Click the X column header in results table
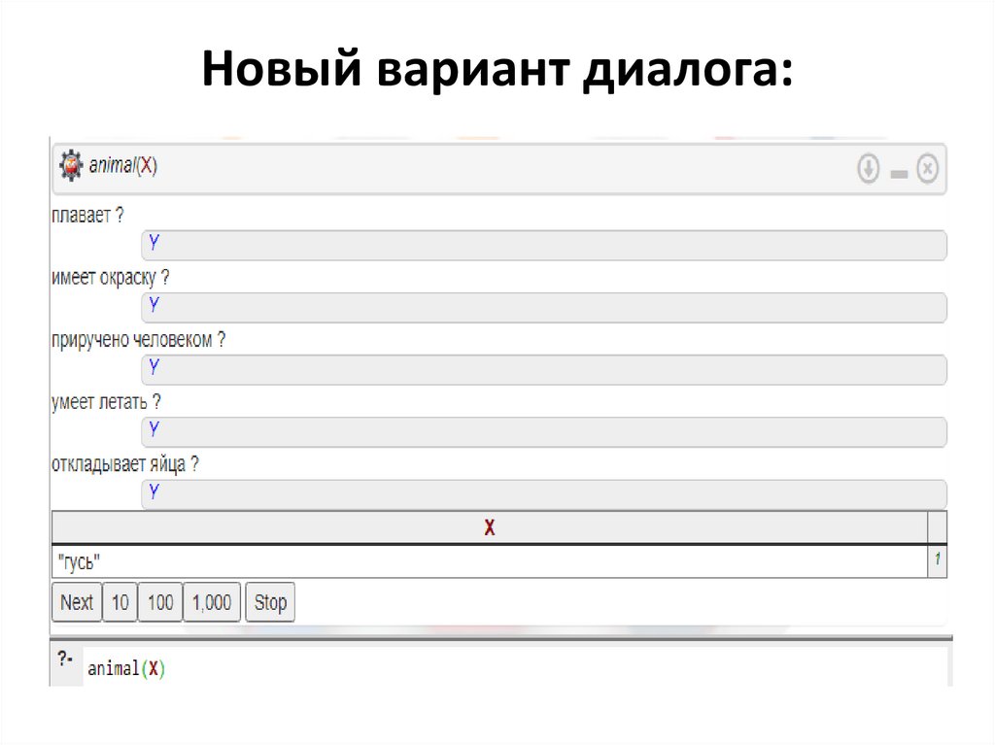995x745 pixels. pos(490,527)
